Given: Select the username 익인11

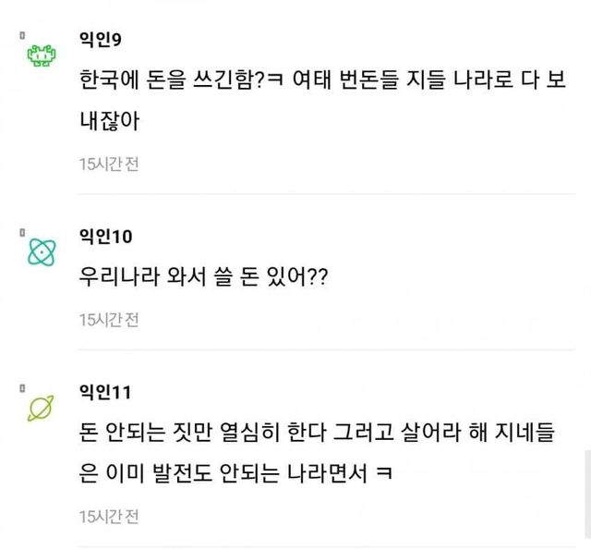Looking at the screenshot, I should (x=105, y=393).
